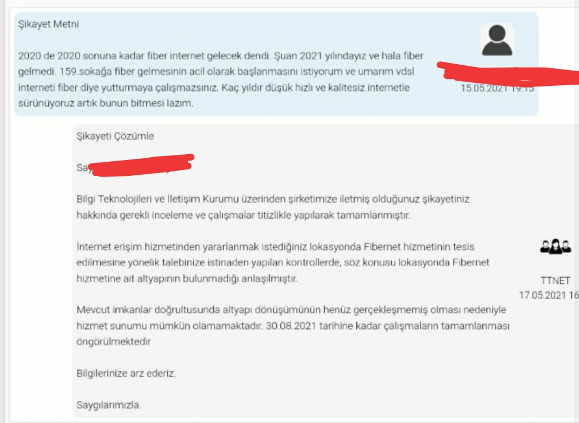Click the '2020 de 2020 sonuna kadar' sentence
The image size is (579, 423).
[x=144, y=56]
